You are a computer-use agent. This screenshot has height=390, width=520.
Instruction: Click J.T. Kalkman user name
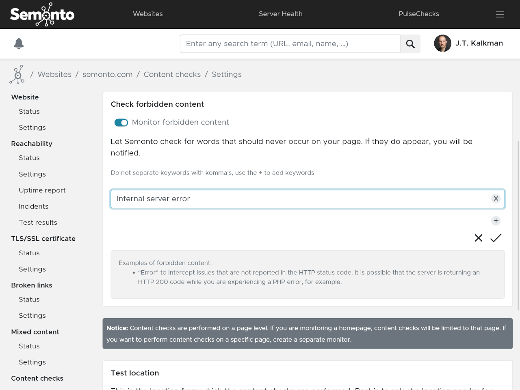[479, 43]
